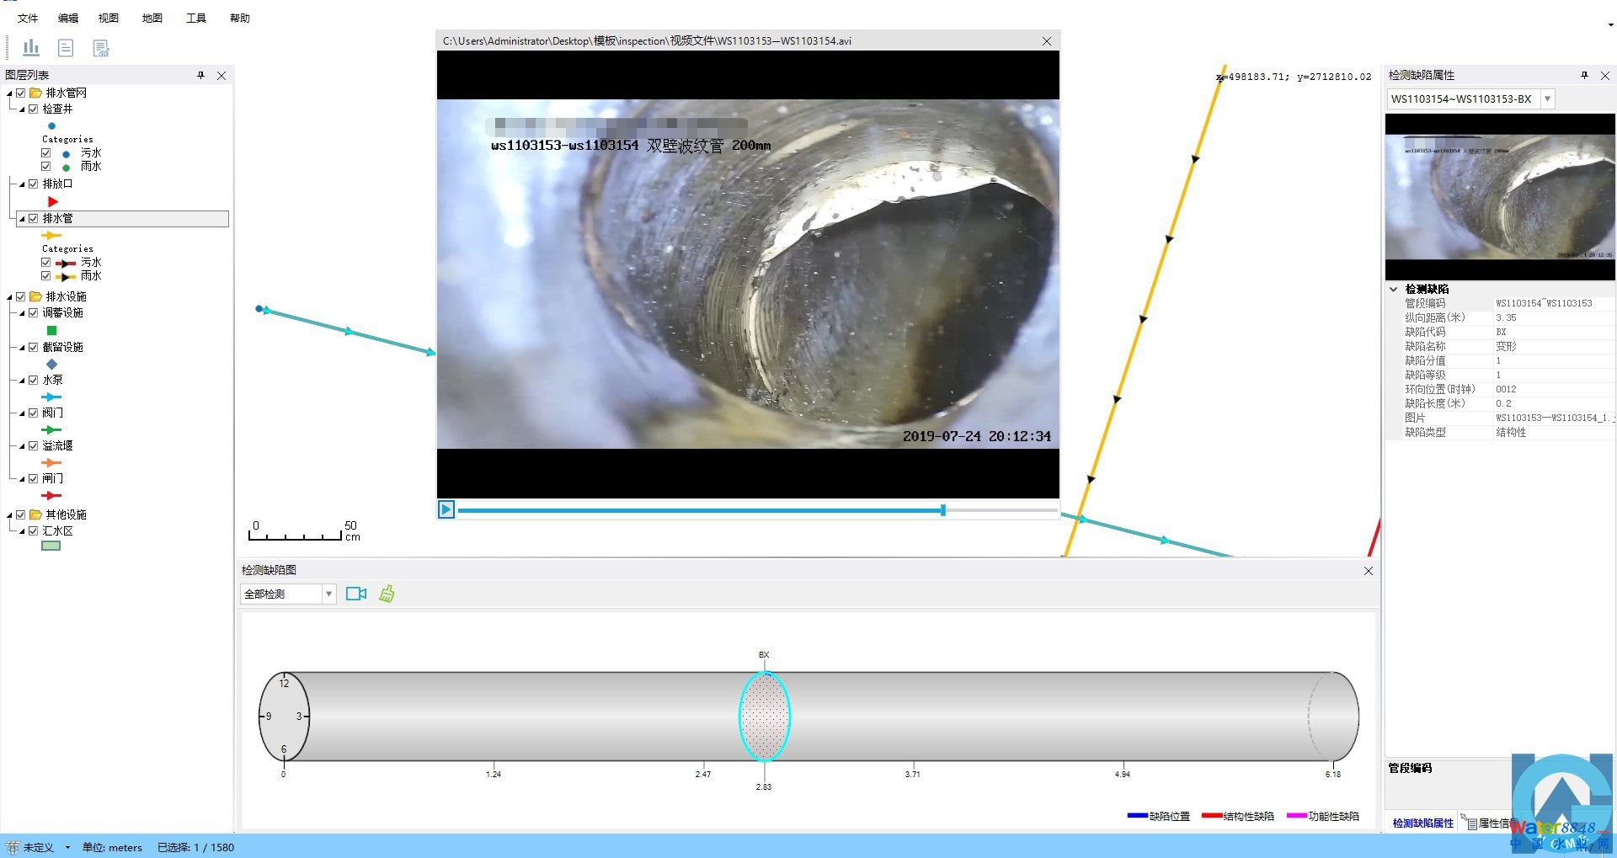Open the 地图 menu

[152, 18]
